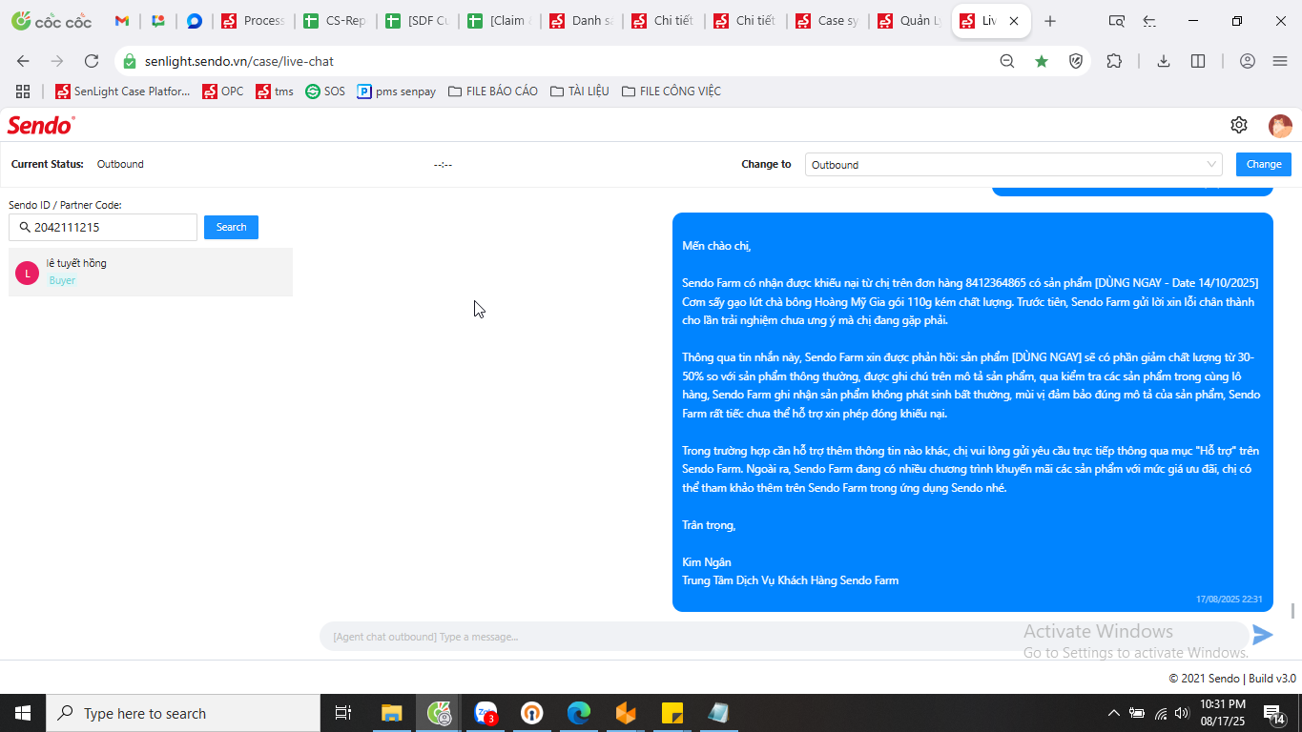The height and width of the screenshot is (732, 1302).
Task: Click the Sendo logo
Action: [41, 125]
